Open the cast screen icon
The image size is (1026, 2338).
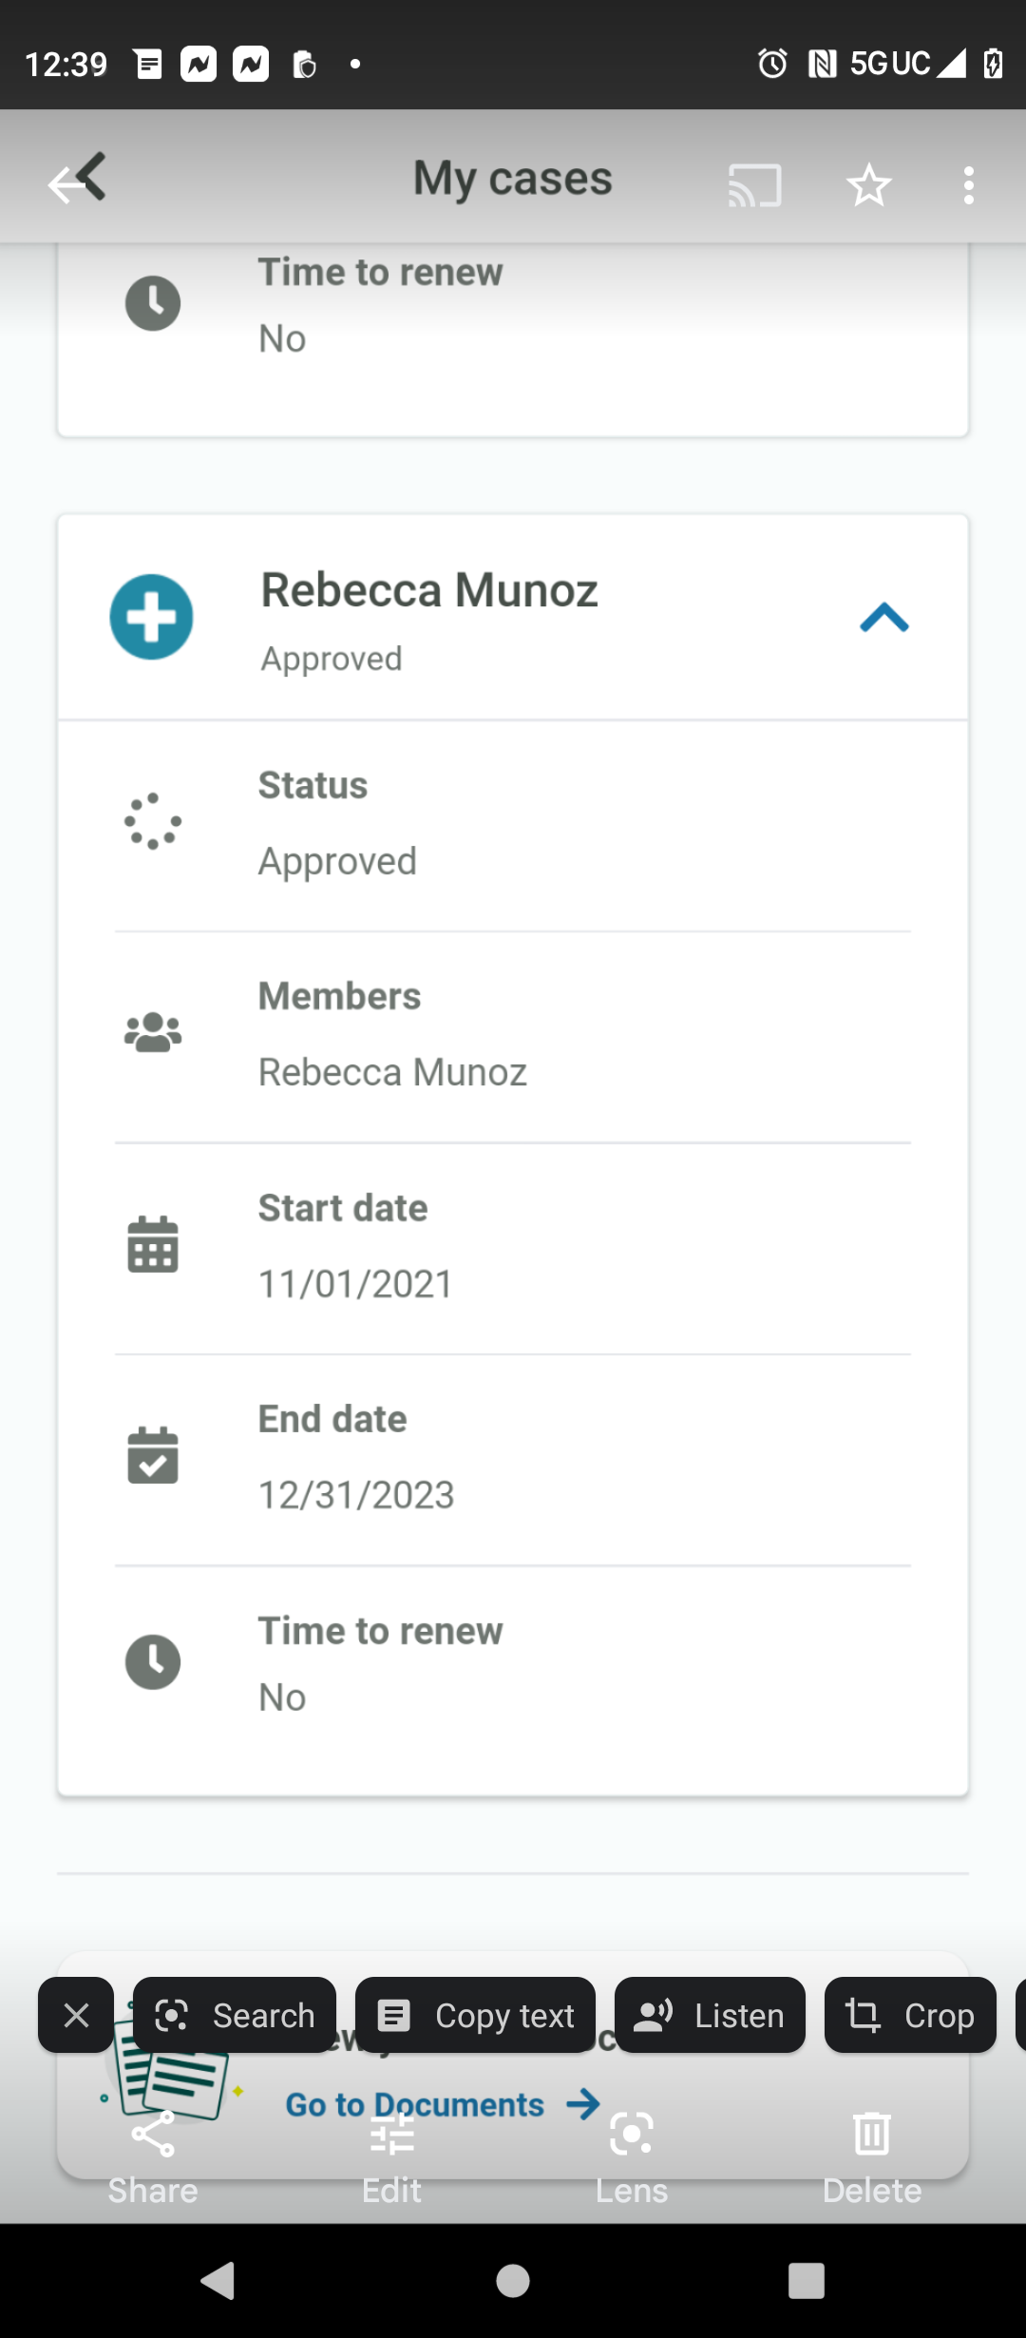(x=755, y=184)
